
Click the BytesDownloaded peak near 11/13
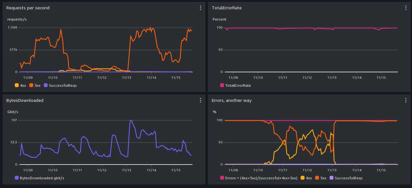point(131,120)
